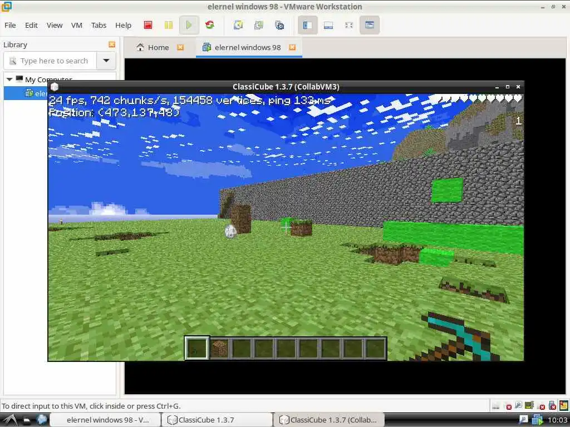The height and width of the screenshot is (427, 570).
Task: Click the disconnected CD drive status icon
Action: click(x=507, y=405)
